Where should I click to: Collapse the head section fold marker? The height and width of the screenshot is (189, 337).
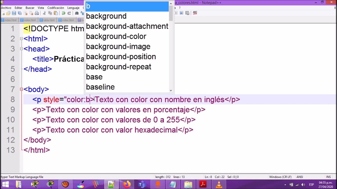click(x=21, y=49)
